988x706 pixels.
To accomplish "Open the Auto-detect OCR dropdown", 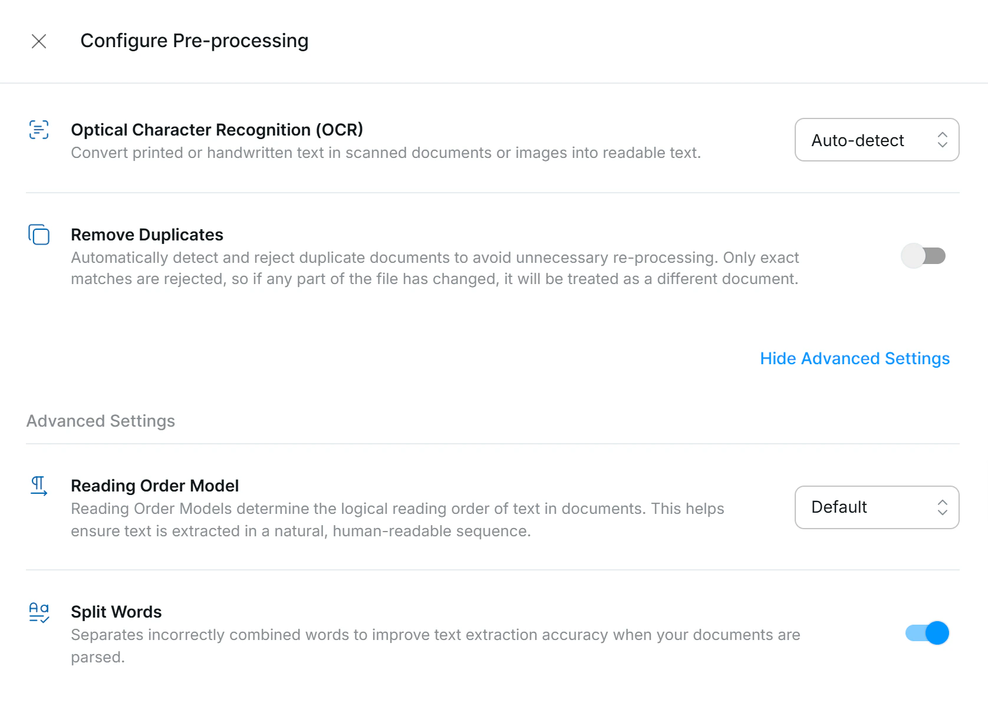I will pos(877,140).
